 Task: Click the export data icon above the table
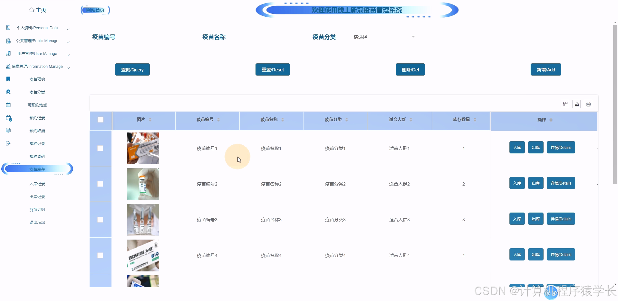point(576,104)
